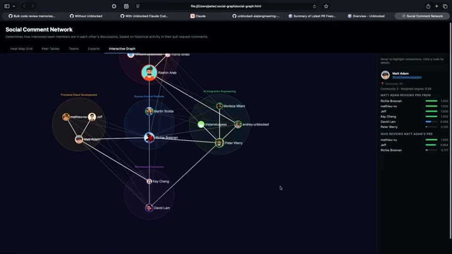Switch to the Heat Map Grid tab
The width and height of the screenshot is (452, 254).
(21, 48)
